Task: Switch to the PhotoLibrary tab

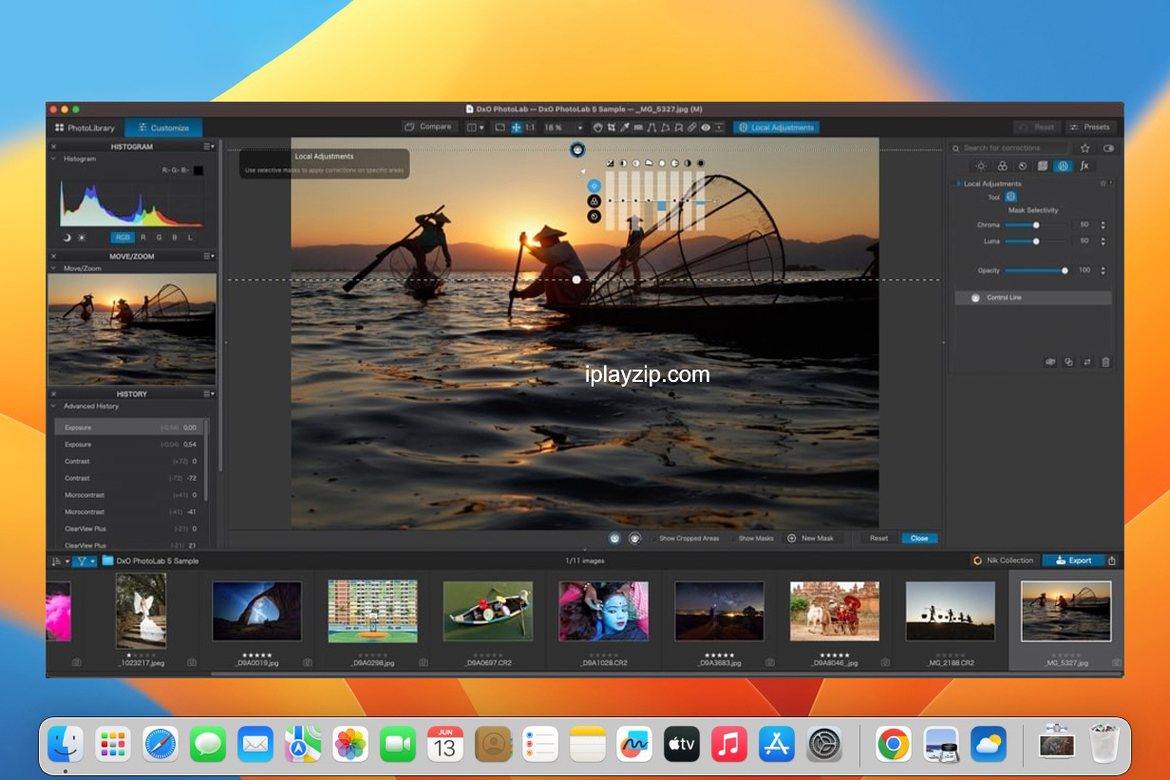Action: 85,127
